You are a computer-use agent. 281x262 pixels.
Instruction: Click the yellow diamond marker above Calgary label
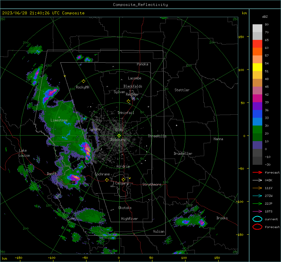123,179
